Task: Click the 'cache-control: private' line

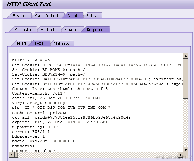Action: click(x=40, y=113)
